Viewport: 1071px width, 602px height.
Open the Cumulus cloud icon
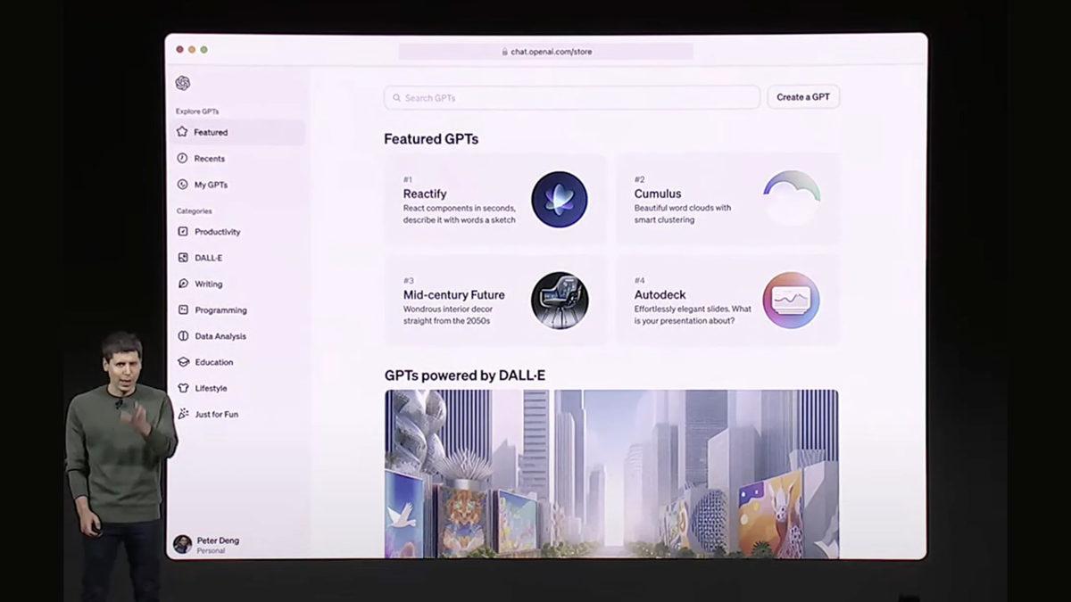click(x=791, y=199)
